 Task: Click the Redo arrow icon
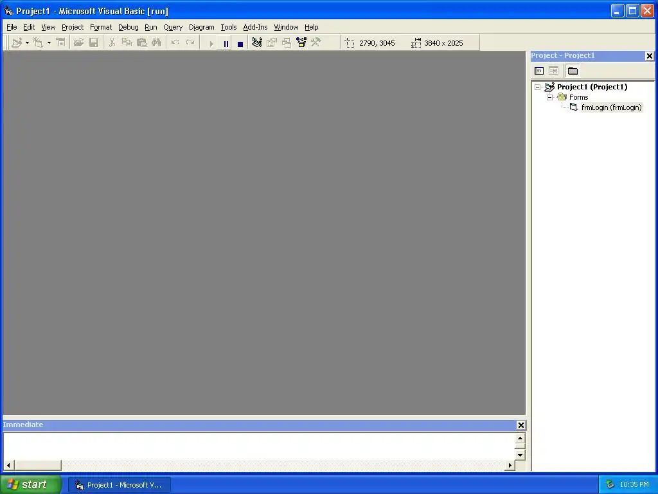190,43
